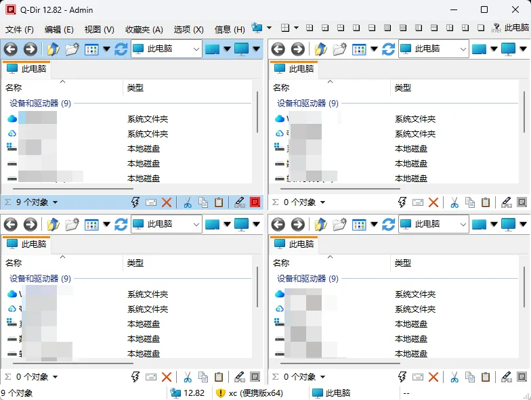This screenshot has height=400, width=531.
Task: Go up one folder in bottom-right pane
Action: 320,225
